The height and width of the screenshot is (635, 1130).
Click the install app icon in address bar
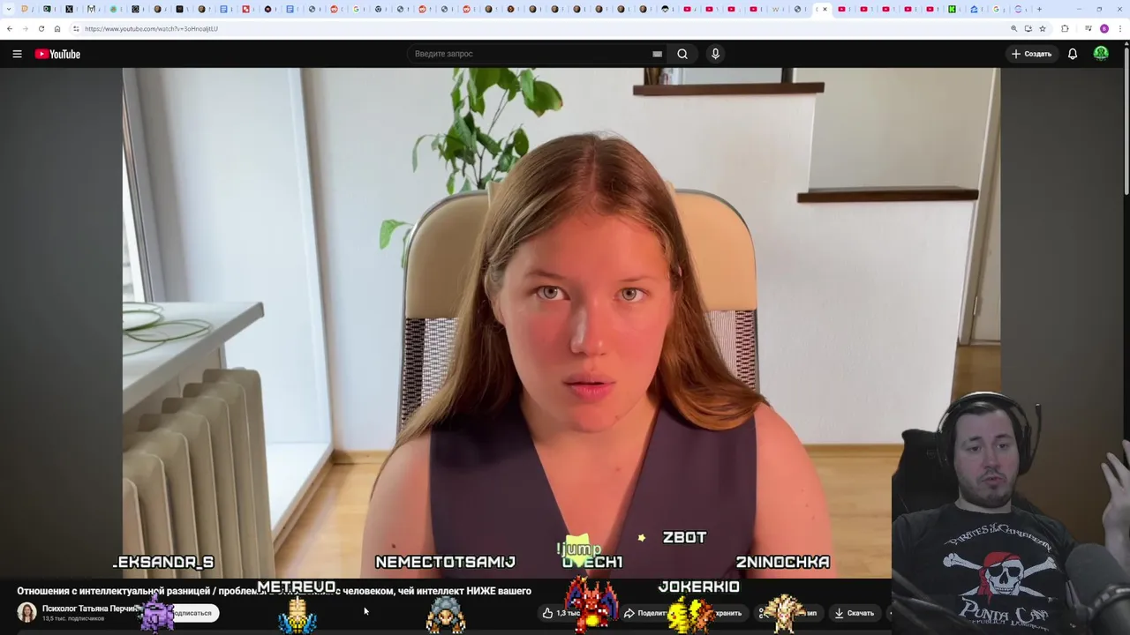coord(1028,28)
